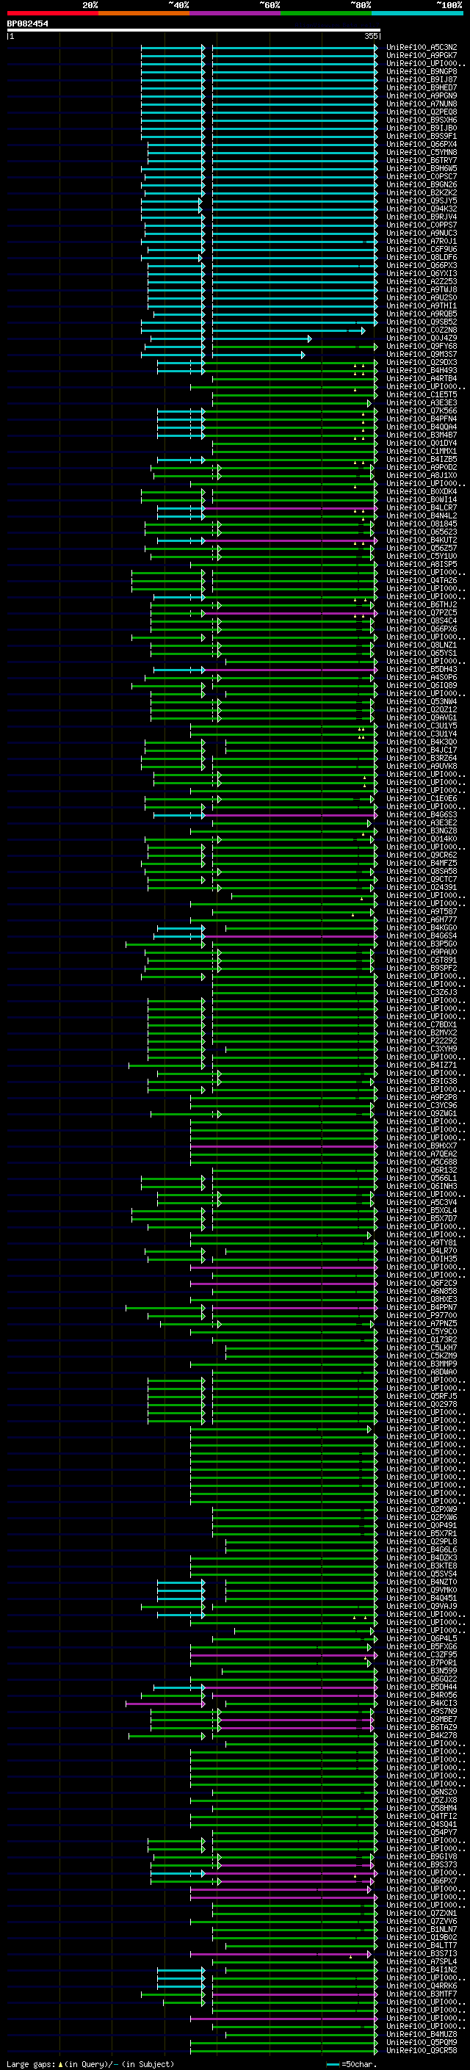Image resolution: width=470 pixels, height=2070 pixels.
Task: Click the green ~80% identity legend bar
Action: click(326, 13)
